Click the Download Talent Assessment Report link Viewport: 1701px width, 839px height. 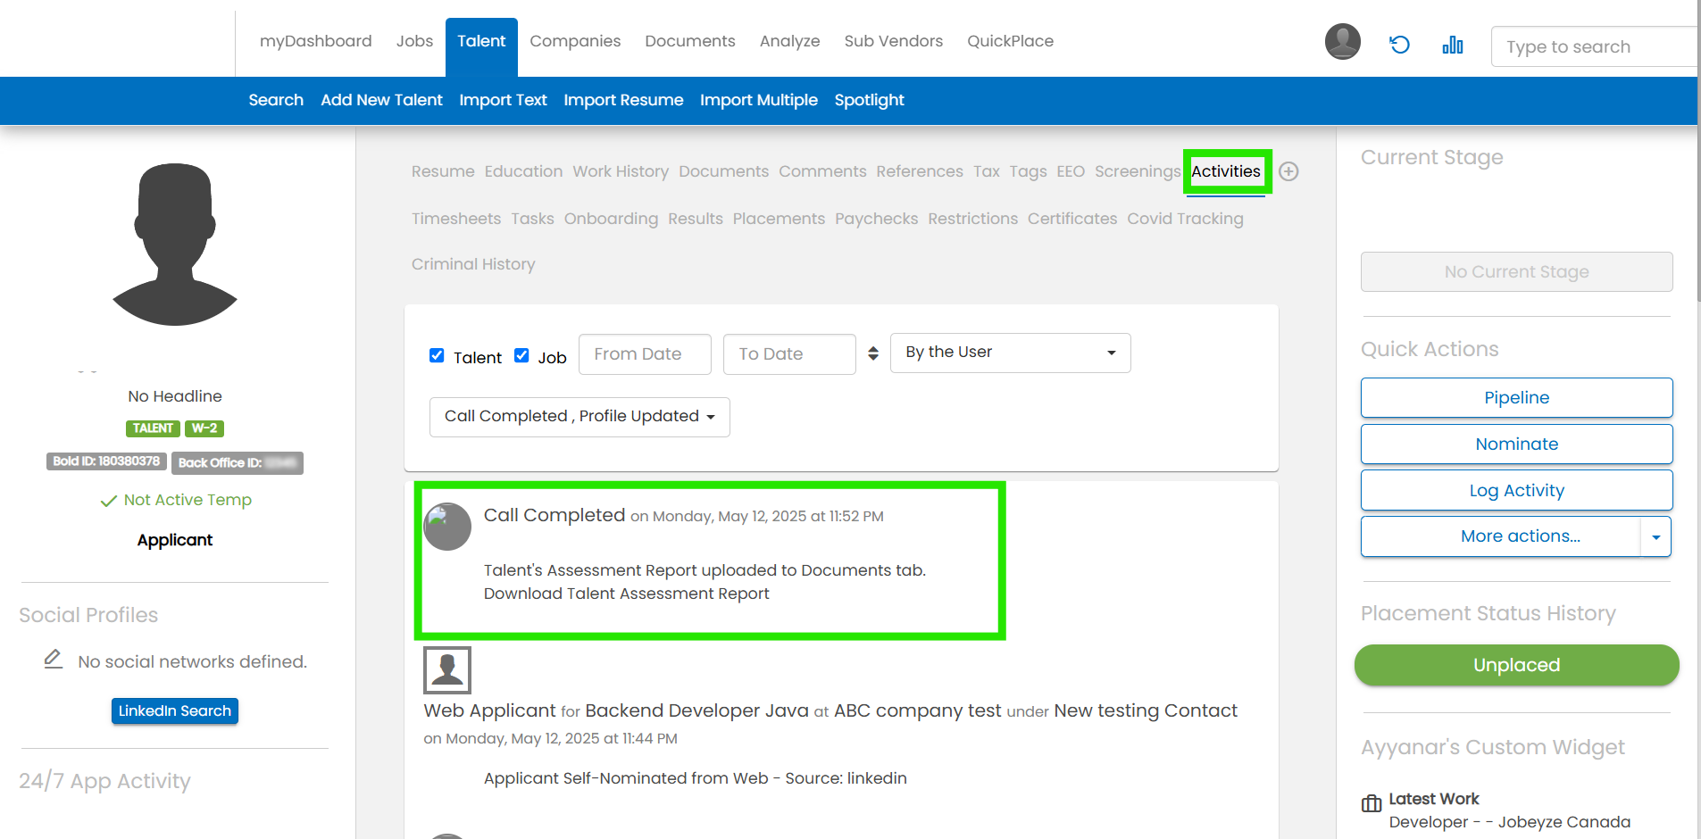(x=626, y=594)
